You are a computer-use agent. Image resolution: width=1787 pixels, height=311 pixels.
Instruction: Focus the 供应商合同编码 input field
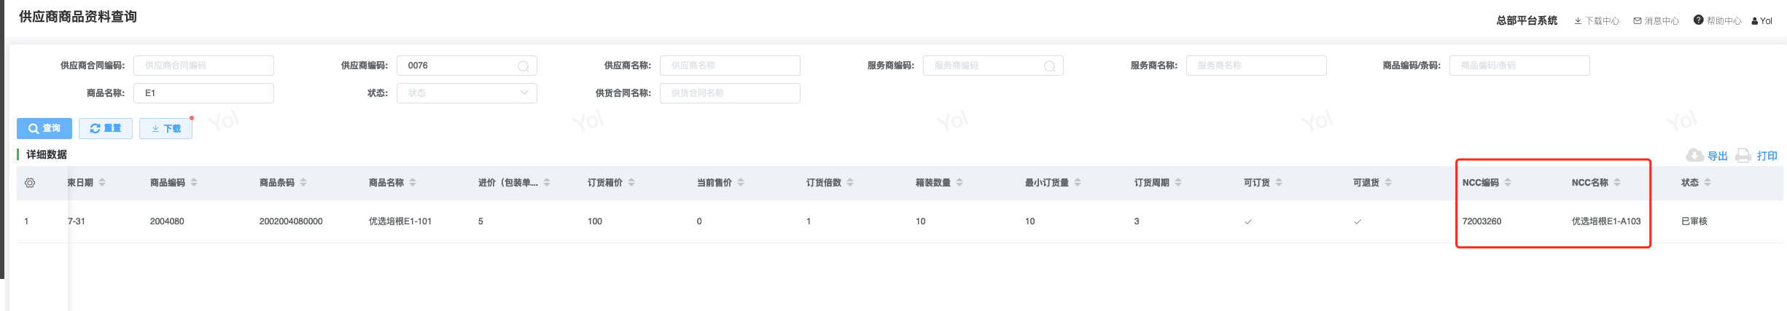(x=203, y=66)
